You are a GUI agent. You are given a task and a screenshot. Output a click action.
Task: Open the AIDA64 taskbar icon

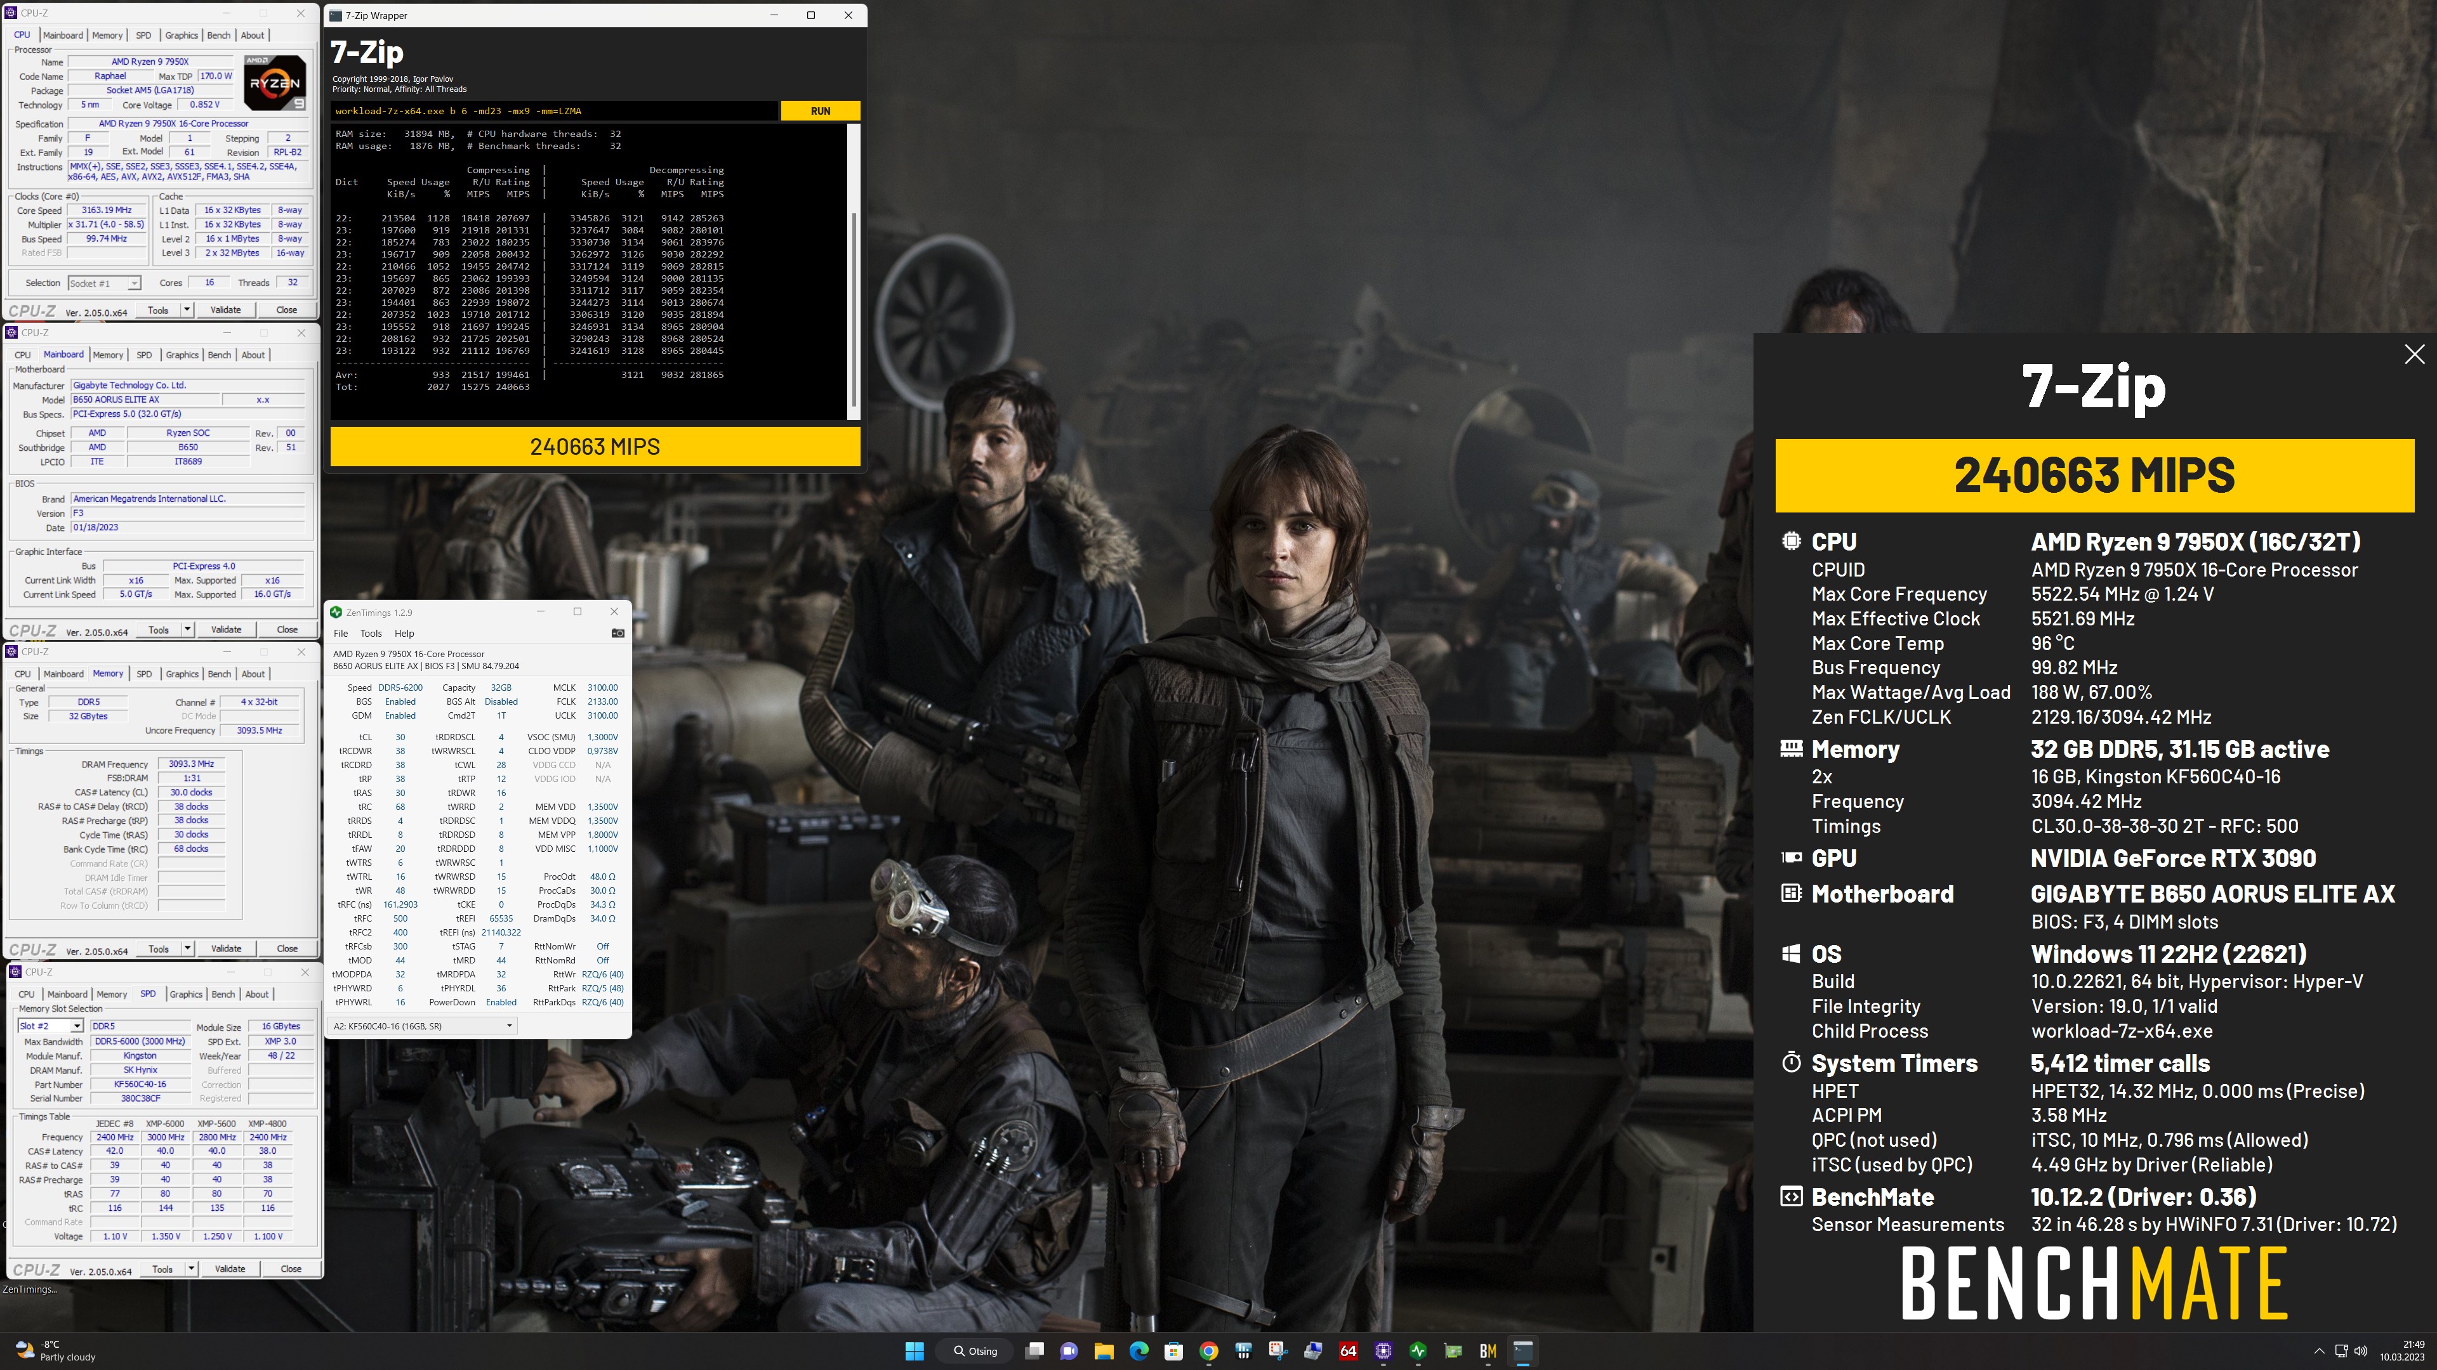point(1348,1351)
